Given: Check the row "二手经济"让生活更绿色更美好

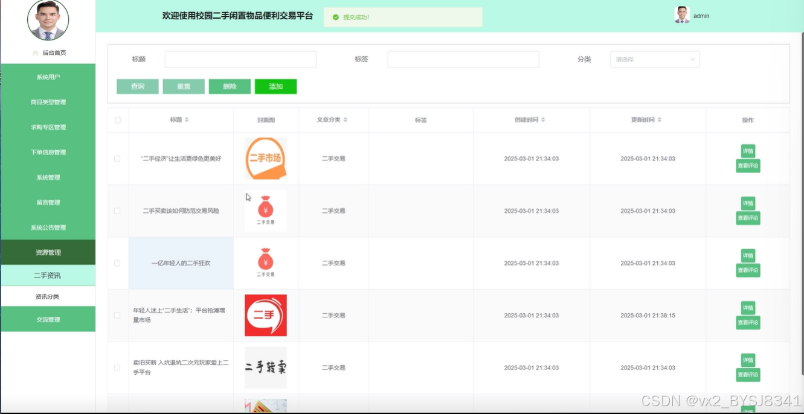Looking at the screenshot, I should point(117,159).
